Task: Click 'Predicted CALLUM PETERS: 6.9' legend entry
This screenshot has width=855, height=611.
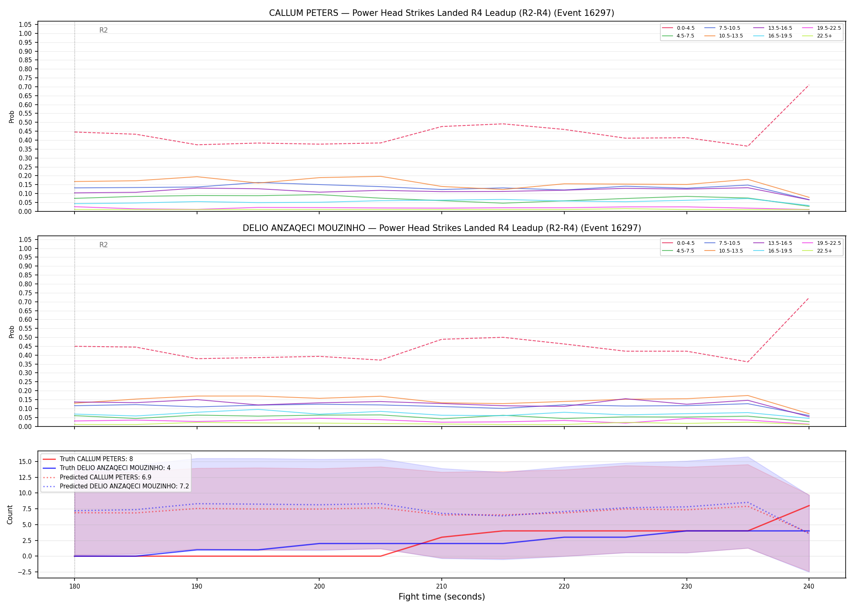Action: (x=97, y=477)
